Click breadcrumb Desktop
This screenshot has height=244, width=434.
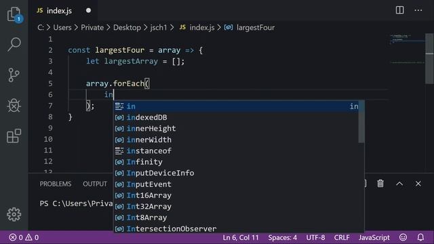point(127,27)
